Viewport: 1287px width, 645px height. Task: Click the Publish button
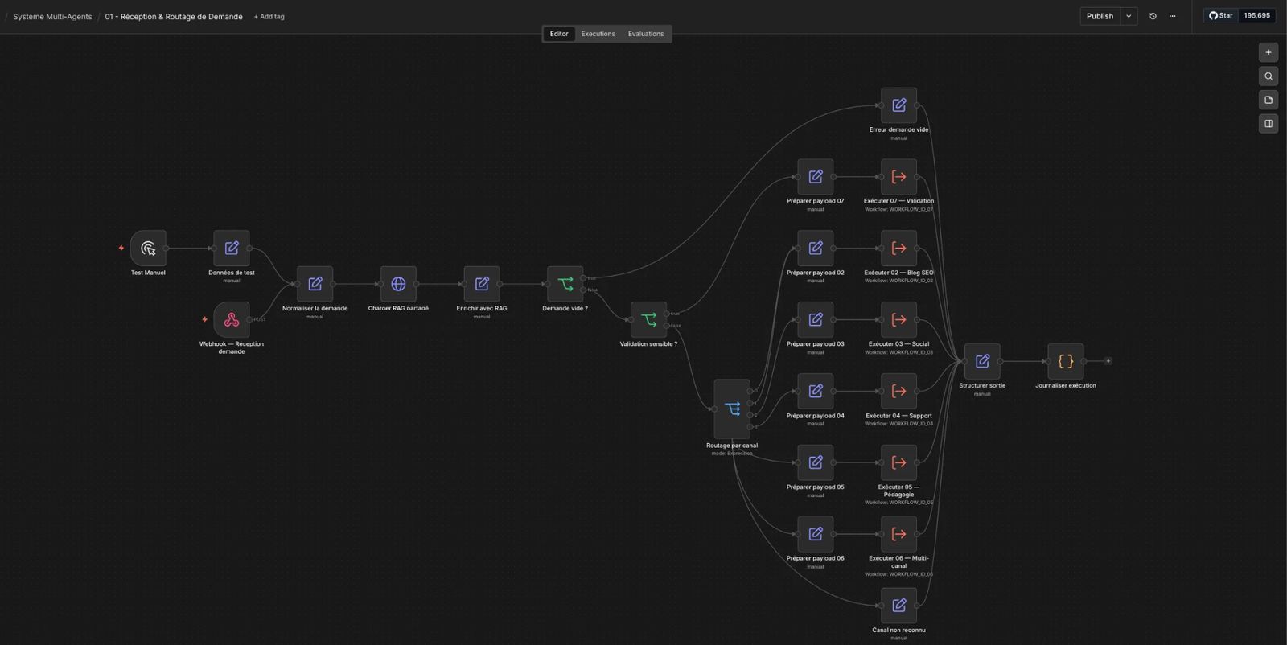tap(1100, 16)
